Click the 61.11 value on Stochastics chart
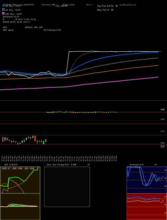167x220 pixels. [x=162, y=178]
